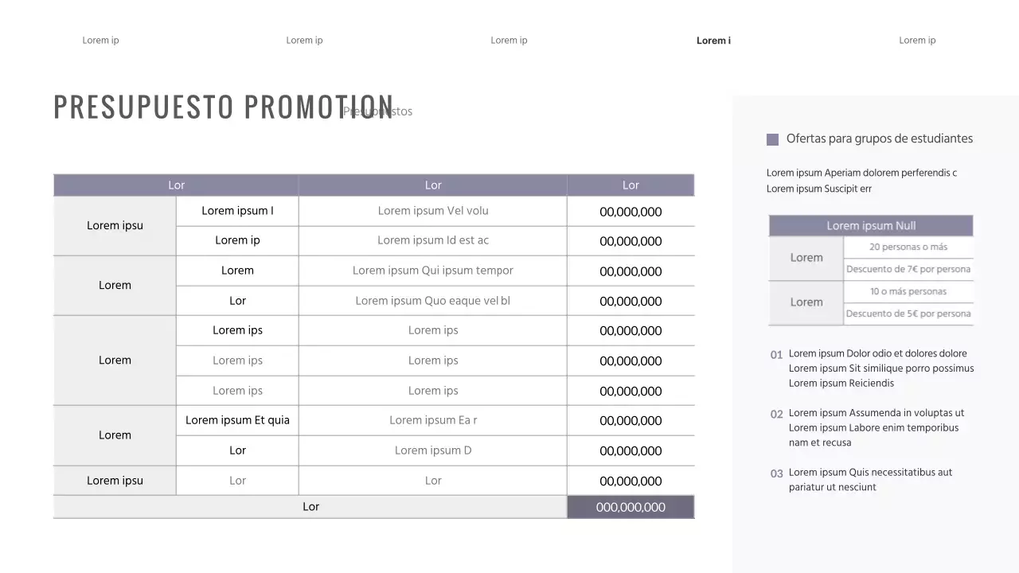Click the dark purple total cell "000,000,000"
Screen dimensions: 1019x573
coord(631,507)
